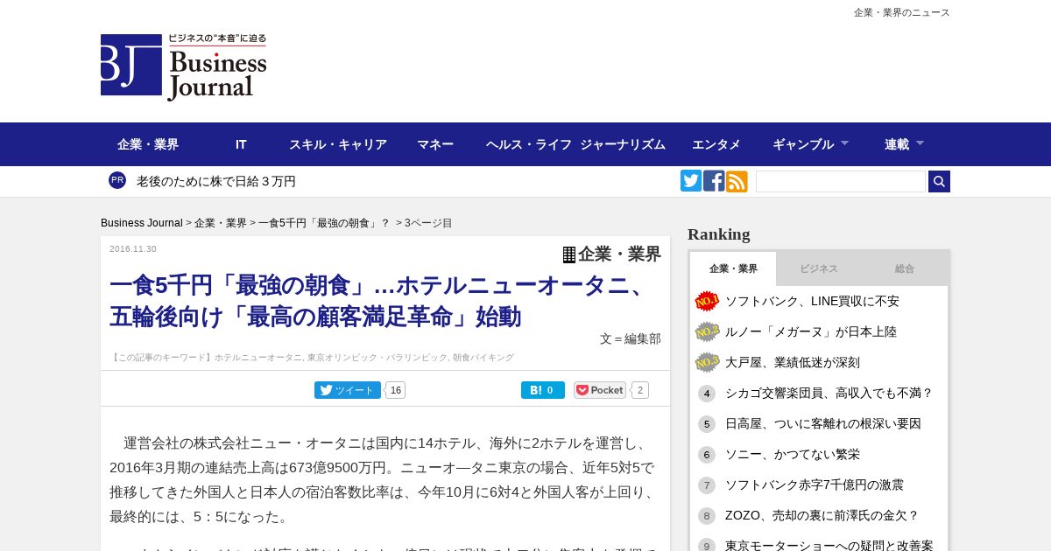Open ranking article シカゴ交響楽団員、高収入でも不満？
Screen dimensions: 1051x551
pyautogui.click(x=829, y=394)
